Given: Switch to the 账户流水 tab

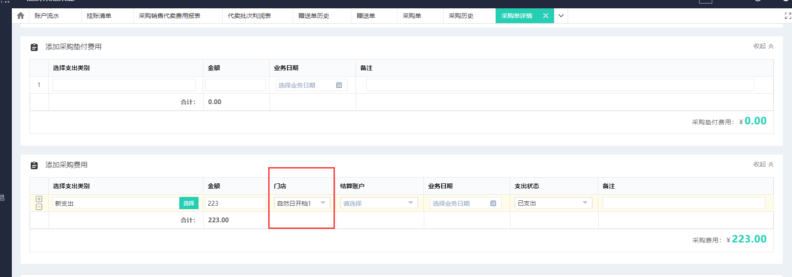Looking at the screenshot, I should click(x=47, y=16).
